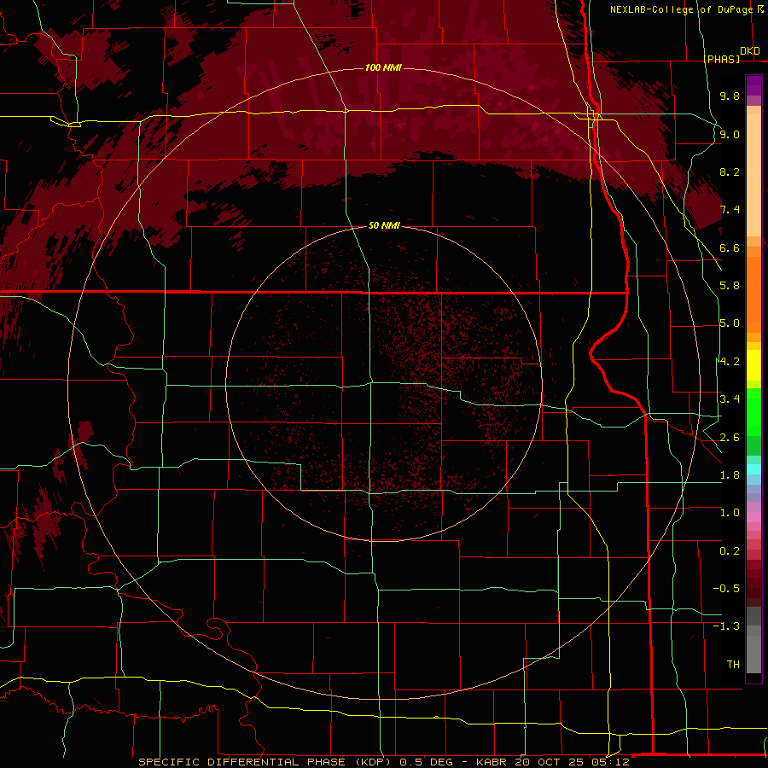The image size is (768, 768).
Task: Click the 6.6 value on the color scale
Action: [x=730, y=247]
